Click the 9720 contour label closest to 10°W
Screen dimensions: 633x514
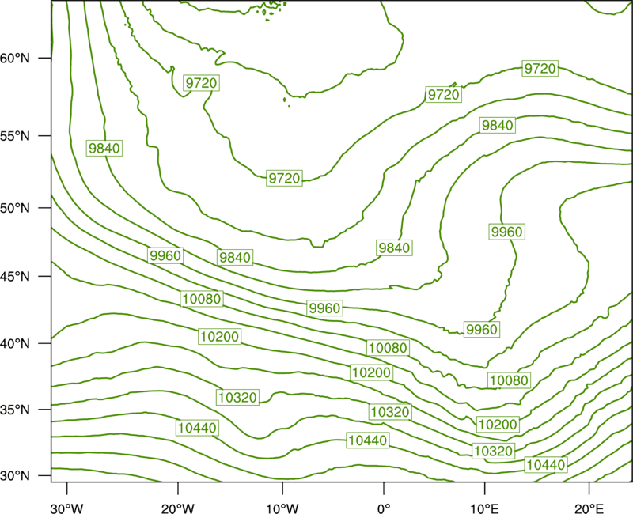[285, 178]
